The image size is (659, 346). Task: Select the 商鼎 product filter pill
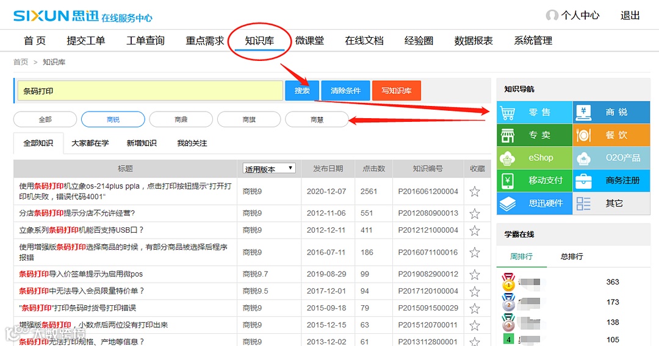[x=181, y=119]
